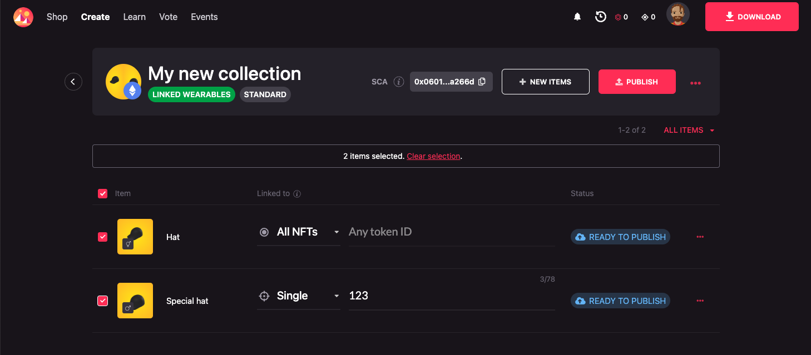Show SCA info tooltip icon
The width and height of the screenshot is (811, 355).
pos(398,82)
